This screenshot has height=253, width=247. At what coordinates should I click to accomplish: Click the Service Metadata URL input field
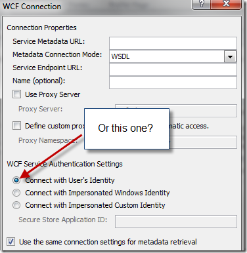tap(173, 43)
